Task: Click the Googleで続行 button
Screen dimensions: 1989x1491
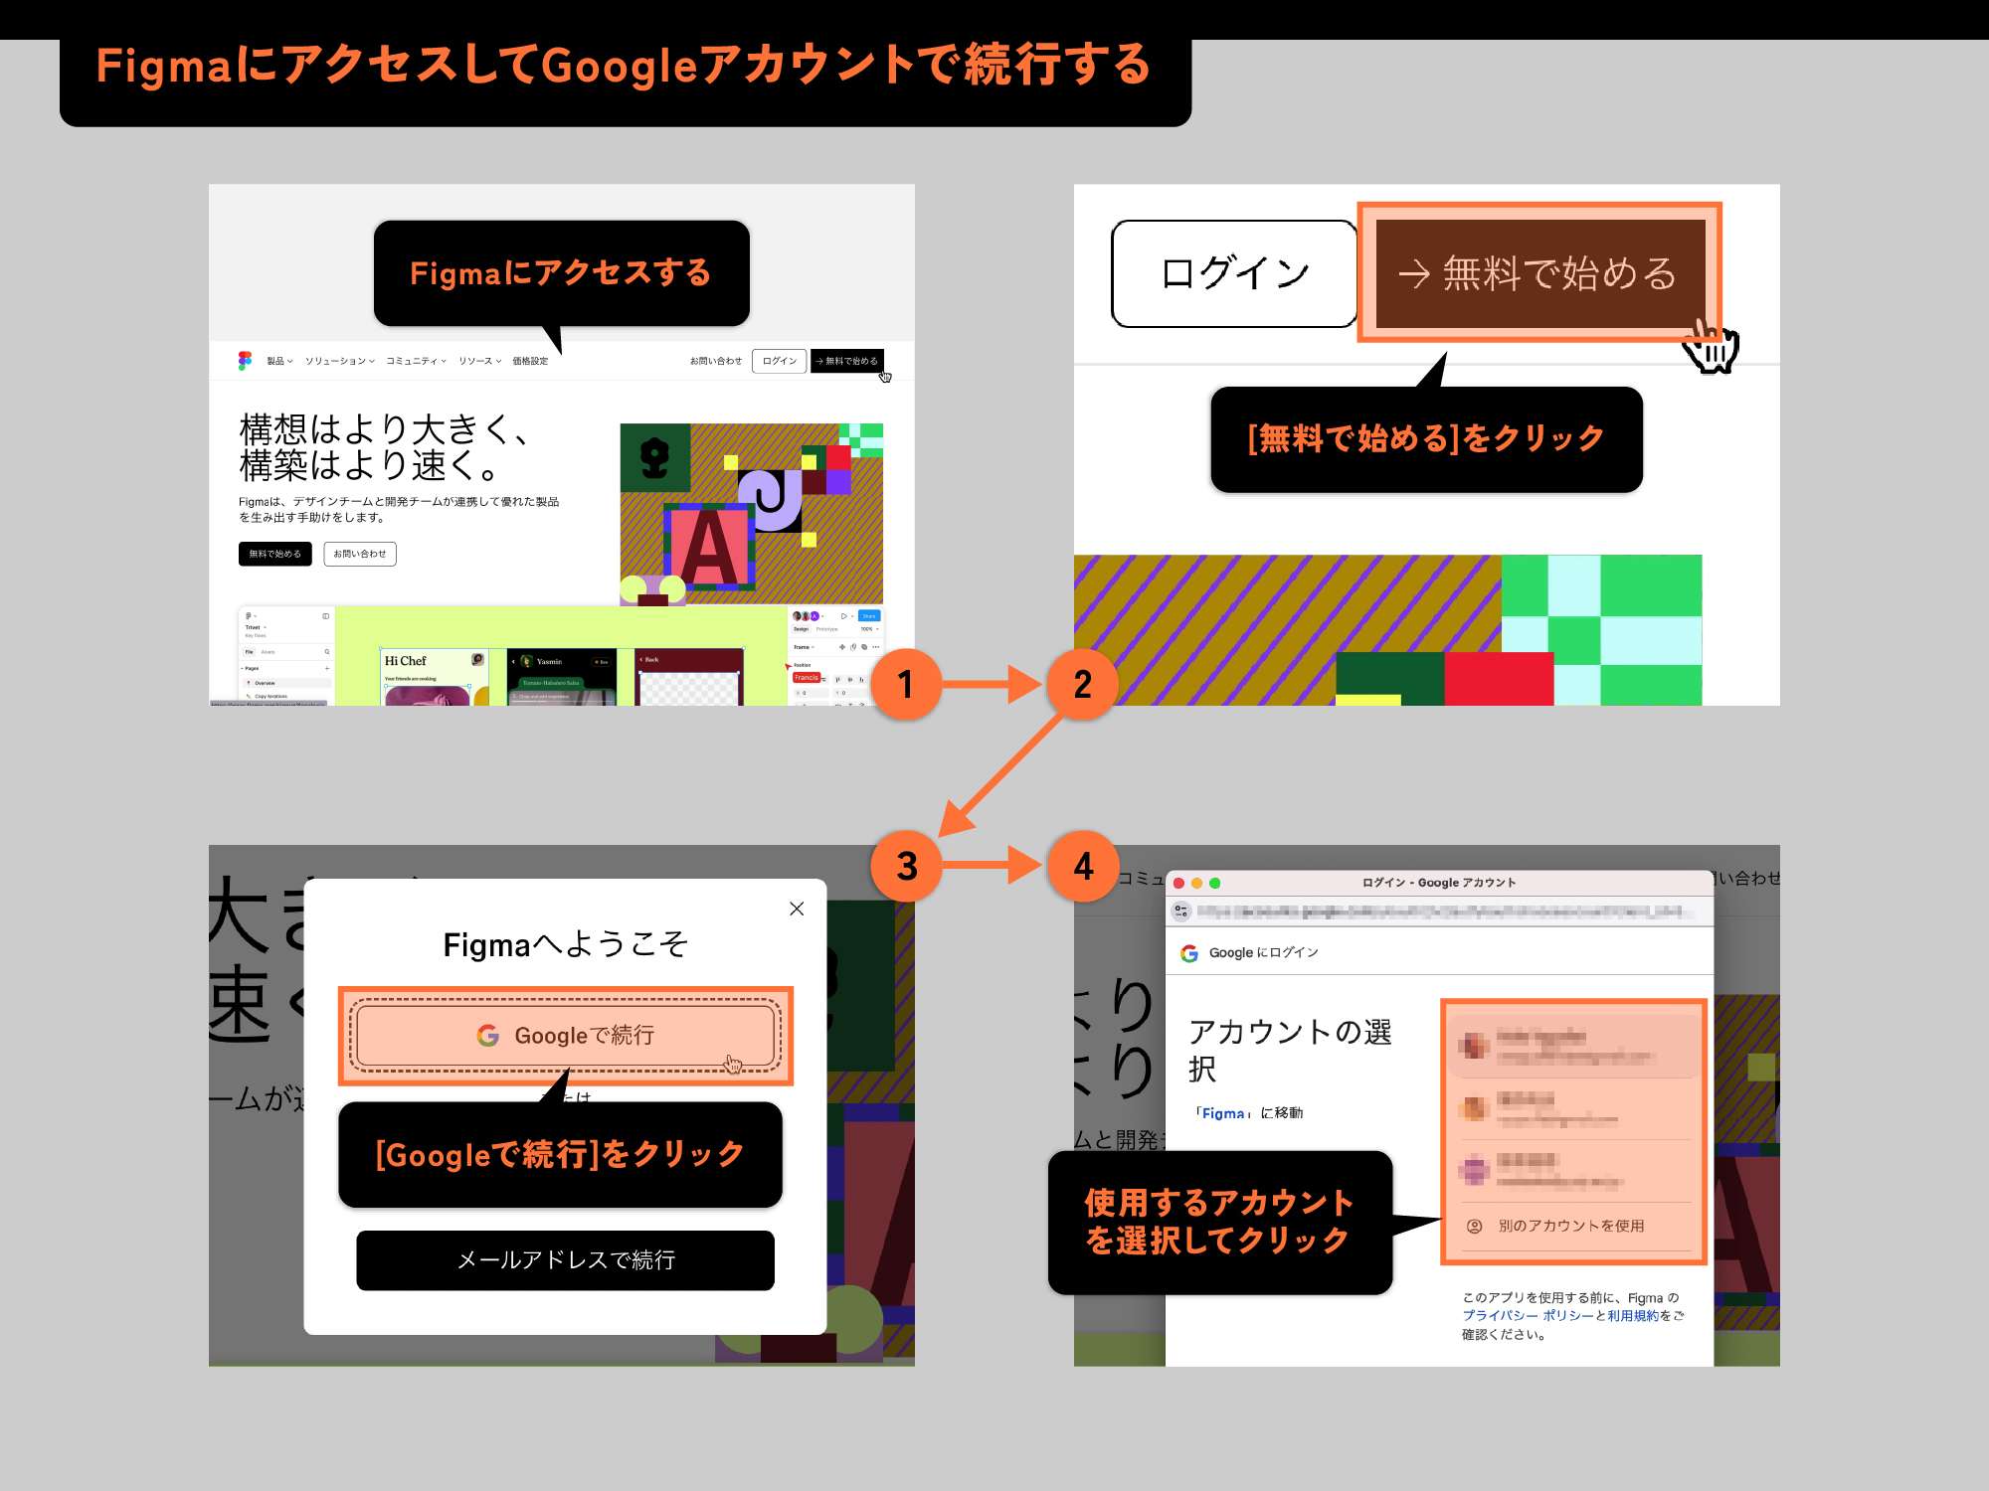Action: coord(565,1035)
